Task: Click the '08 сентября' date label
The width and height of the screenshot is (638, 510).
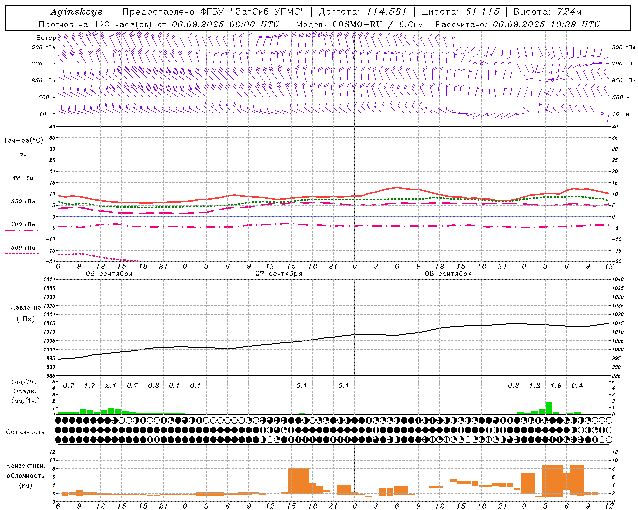Action: coord(448,274)
